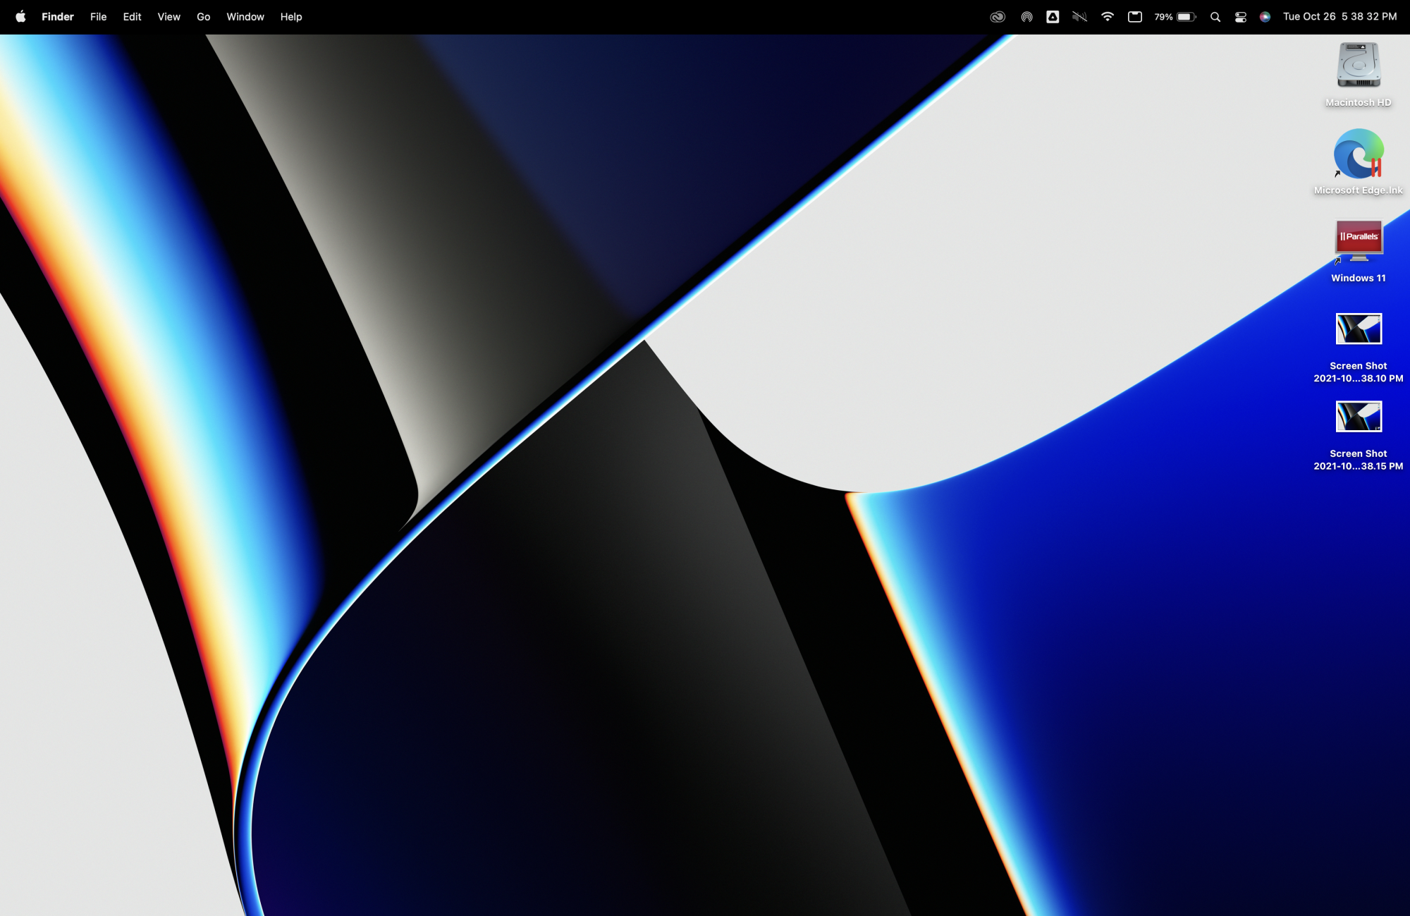Activate Siri from the menu bar
Screen dimensions: 1410x916
(1265, 17)
